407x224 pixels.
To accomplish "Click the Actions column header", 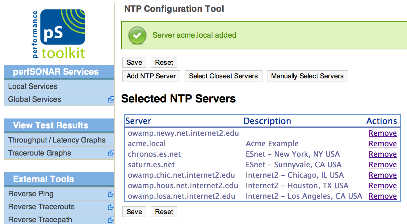I will [382, 121].
